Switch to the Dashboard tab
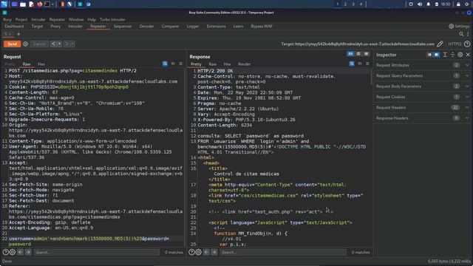This screenshot has width=473, height=266. 14,27
